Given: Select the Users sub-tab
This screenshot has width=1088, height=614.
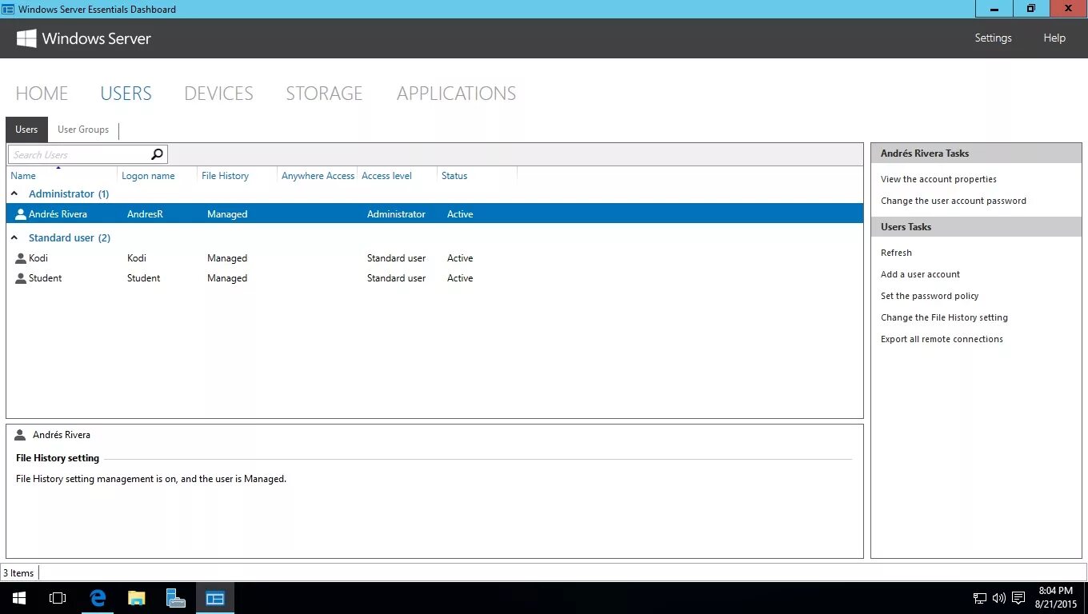Looking at the screenshot, I should pyautogui.click(x=26, y=130).
